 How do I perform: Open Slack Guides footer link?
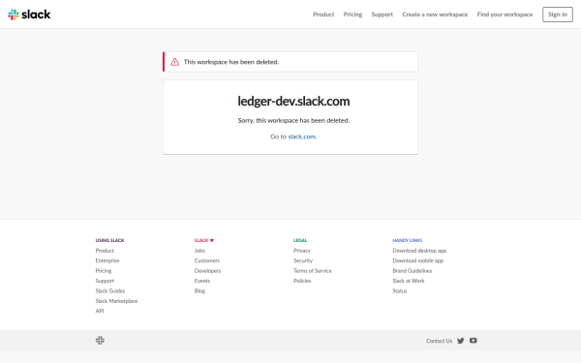tap(110, 290)
